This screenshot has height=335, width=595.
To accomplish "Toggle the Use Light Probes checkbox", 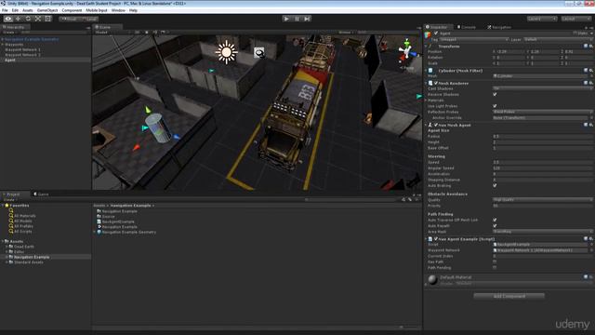I will click(495, 106).
